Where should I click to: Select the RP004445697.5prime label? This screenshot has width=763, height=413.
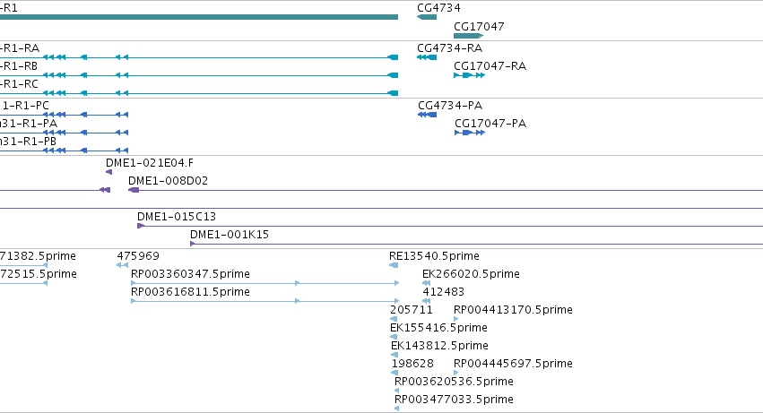[x=513, y=364]
